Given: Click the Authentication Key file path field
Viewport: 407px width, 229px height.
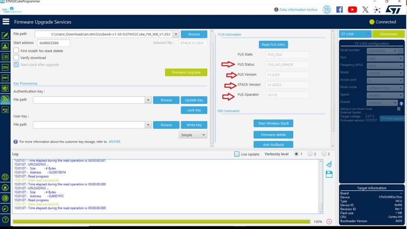Looking at the screenshot, I should point(89,100).
